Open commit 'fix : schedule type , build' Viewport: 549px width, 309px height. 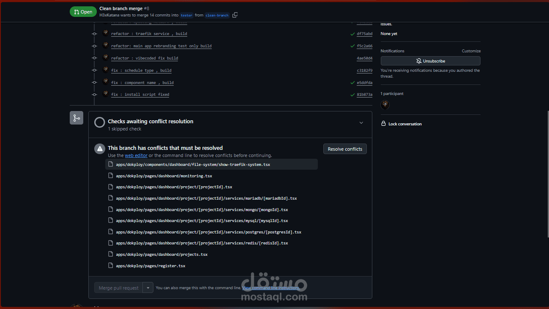click(141, 70)
